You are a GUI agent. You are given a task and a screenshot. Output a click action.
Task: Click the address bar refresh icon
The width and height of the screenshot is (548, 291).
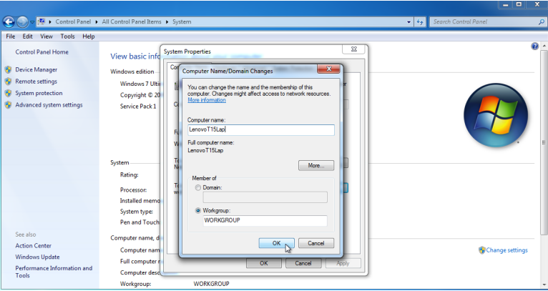(420, 22)
